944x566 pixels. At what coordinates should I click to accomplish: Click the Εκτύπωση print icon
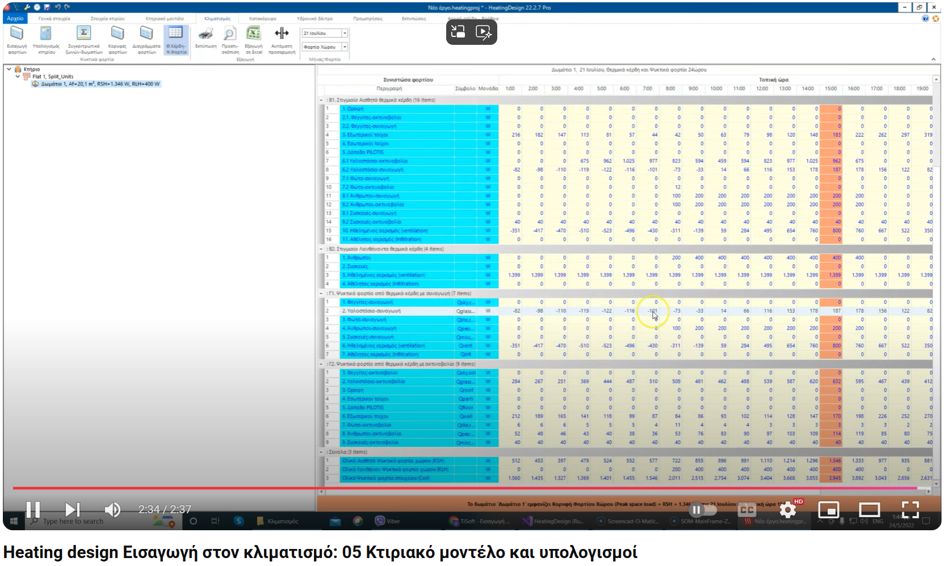tap(205, 39)
